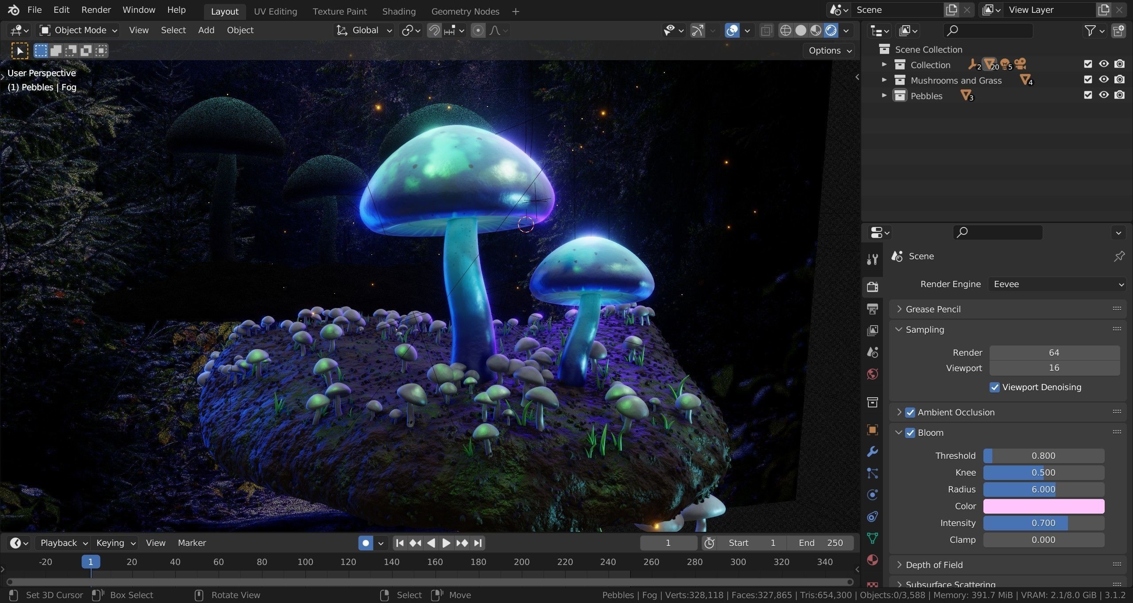Expand the Pebbles collection tree
This screenshot has width=1133, height=603.
[x=884, y=95]
